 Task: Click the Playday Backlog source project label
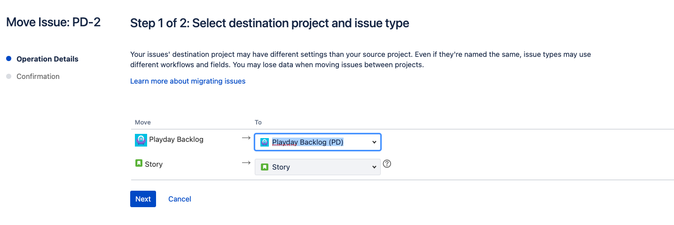point(176,139)
